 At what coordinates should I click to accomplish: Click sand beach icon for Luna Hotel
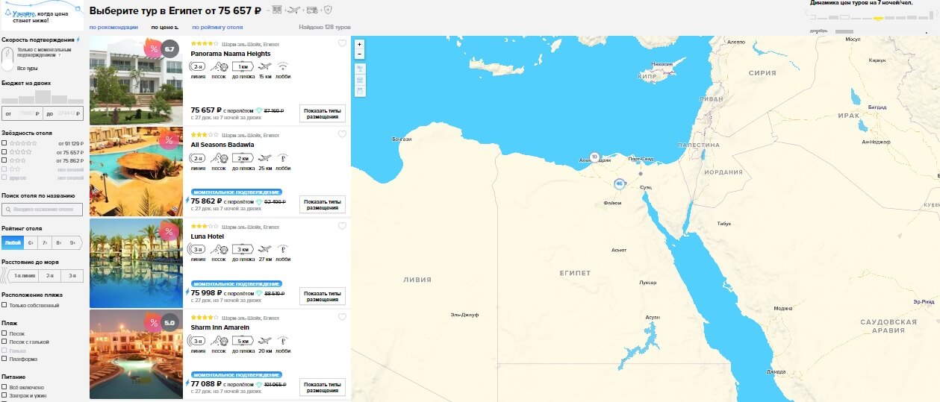[x=219, y=250]
